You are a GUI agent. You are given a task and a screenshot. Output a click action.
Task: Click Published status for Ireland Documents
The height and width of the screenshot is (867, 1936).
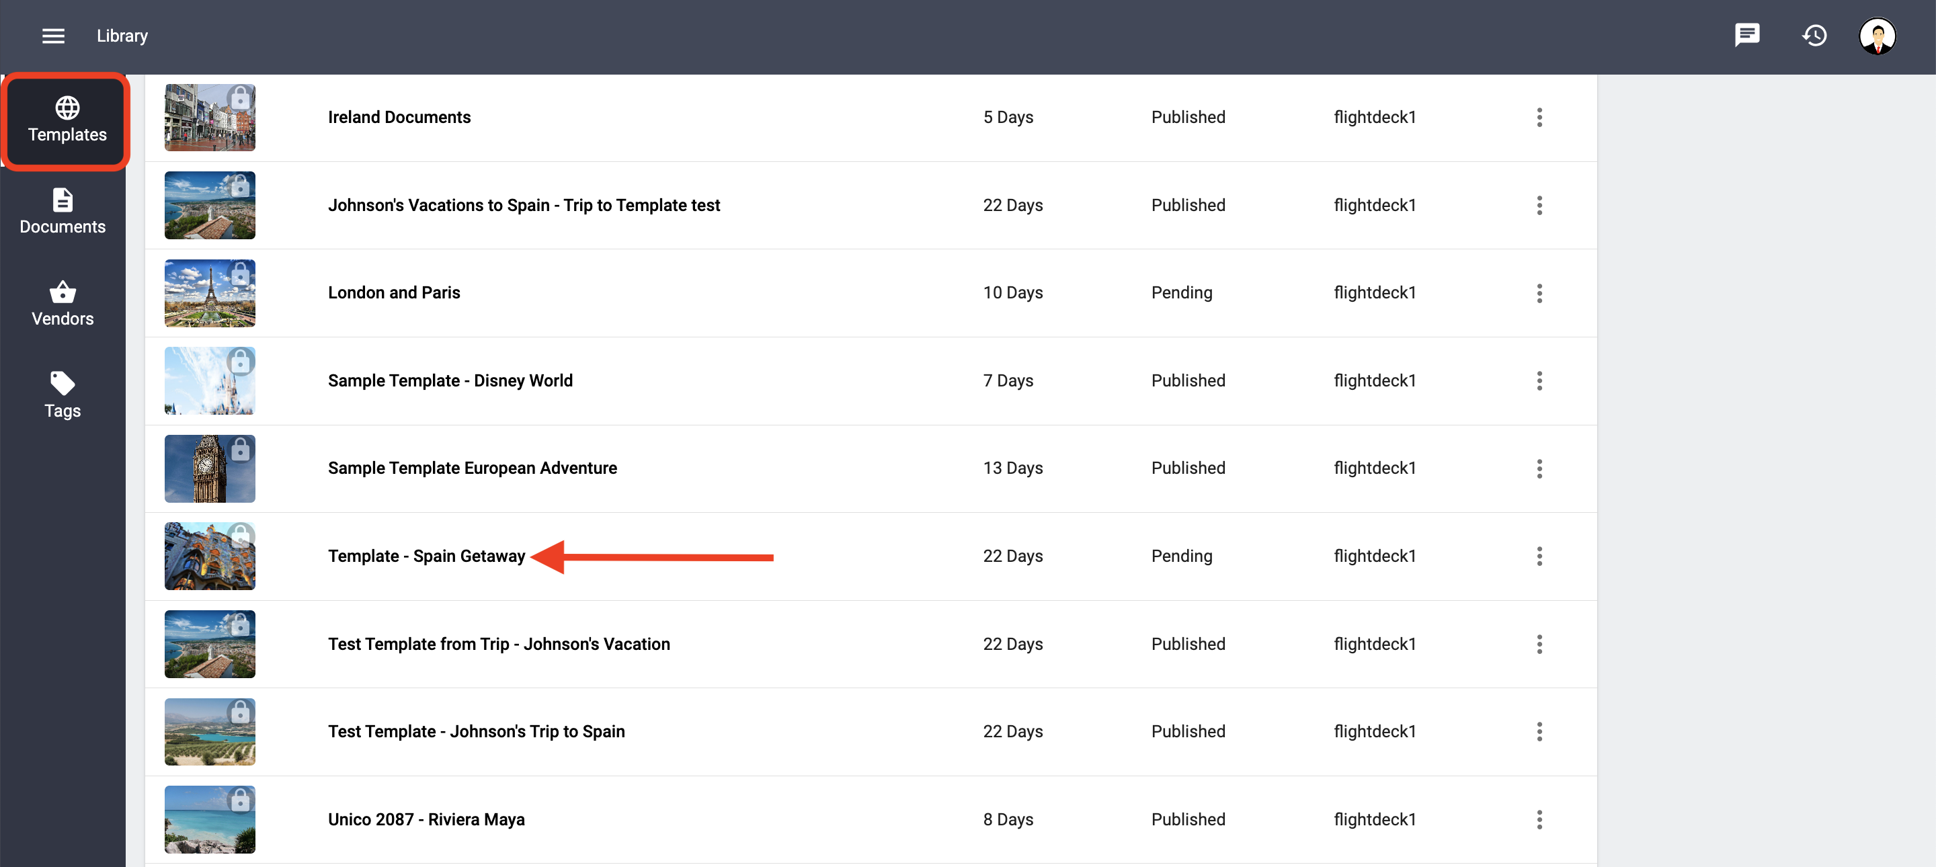click(1188, 117)
